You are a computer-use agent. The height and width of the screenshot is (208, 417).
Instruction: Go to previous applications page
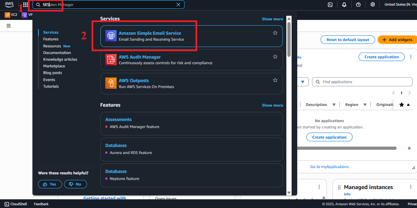pos(394,93)
